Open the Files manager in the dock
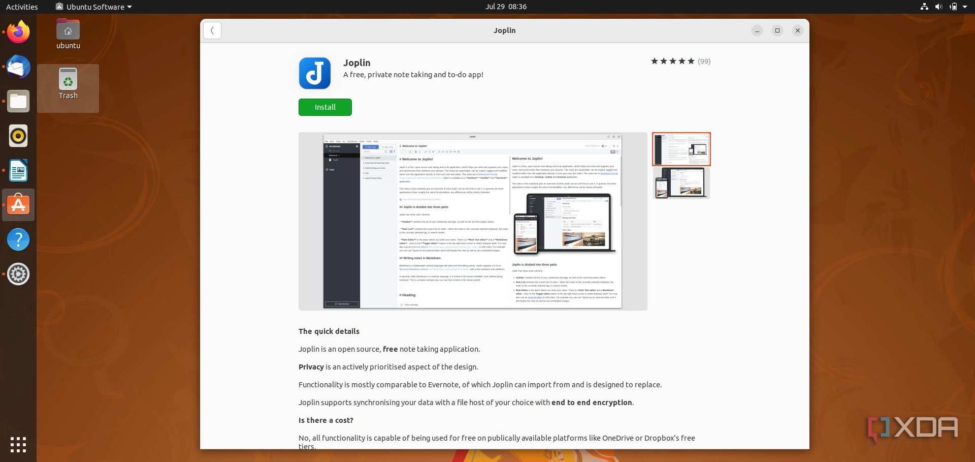975x462 pixels. point(18,102)
